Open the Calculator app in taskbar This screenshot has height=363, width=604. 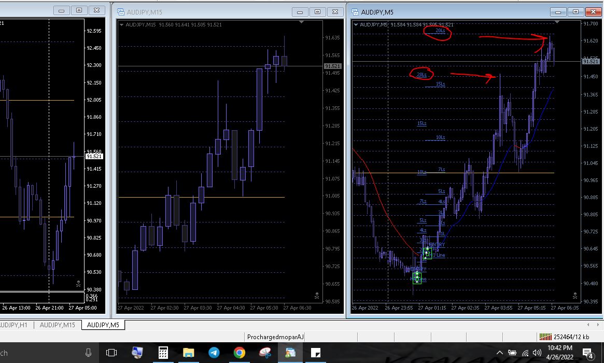(x=163, y=353)
